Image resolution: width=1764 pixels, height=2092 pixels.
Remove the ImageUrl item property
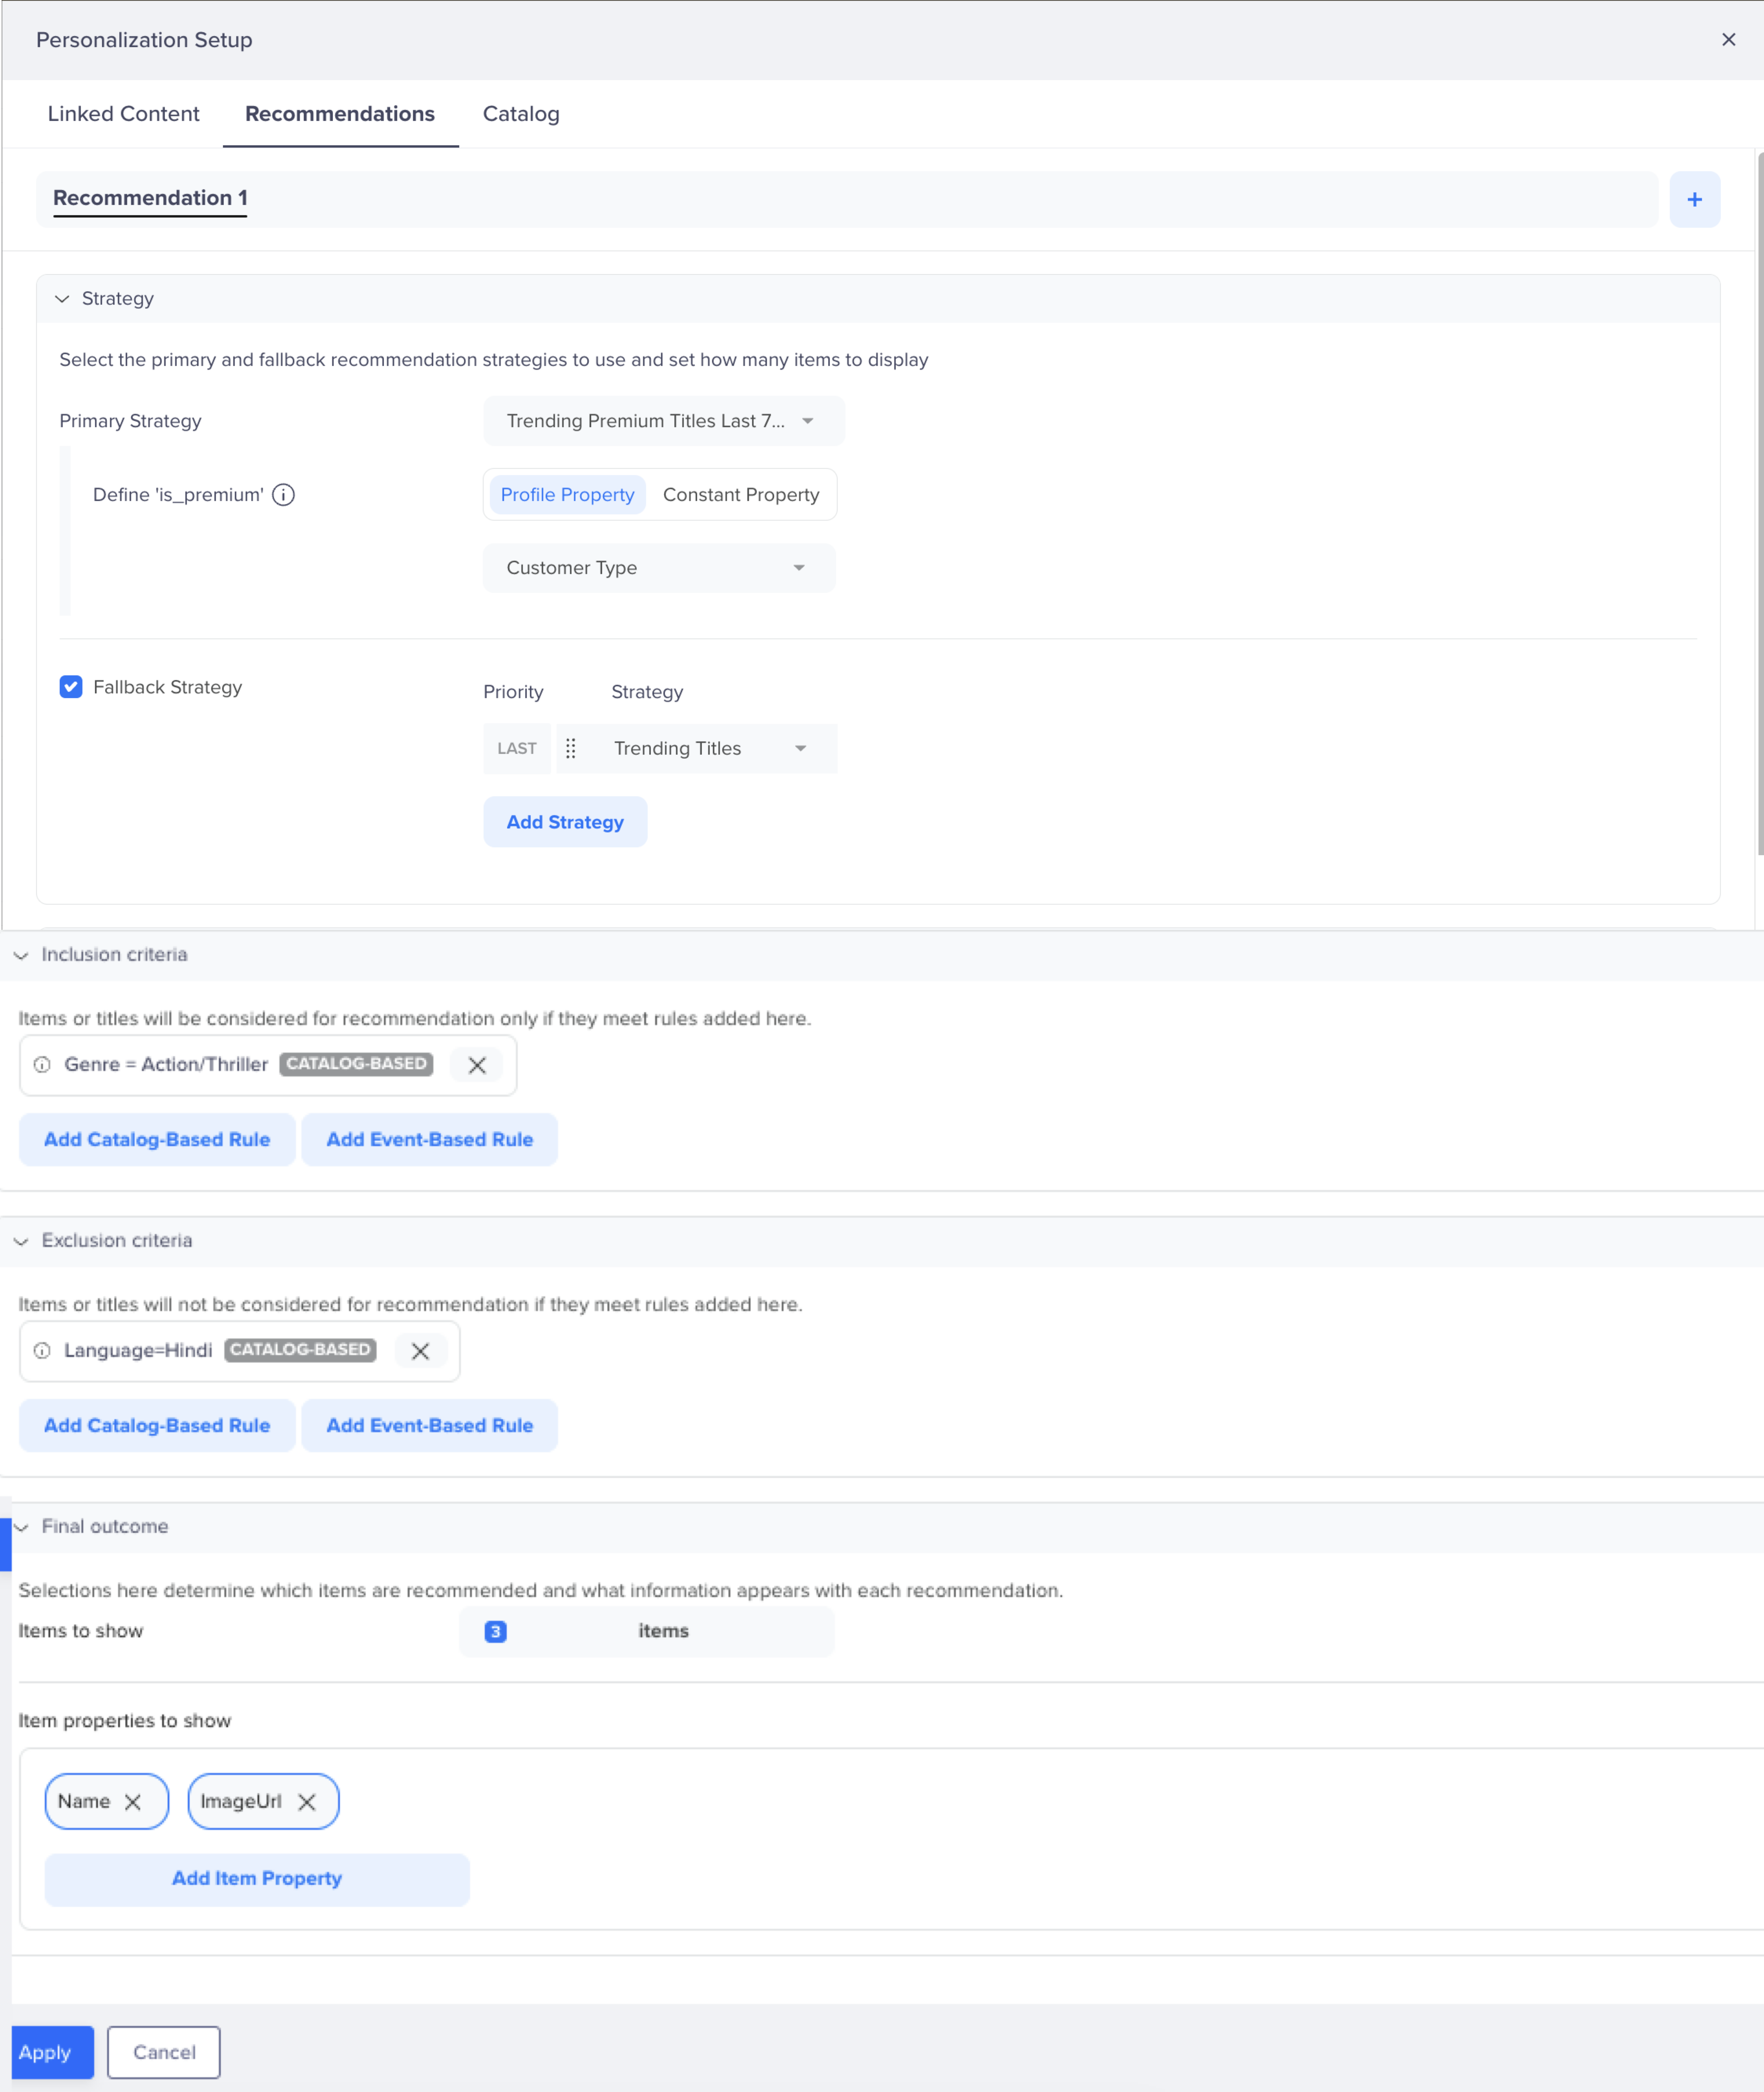307,1802
